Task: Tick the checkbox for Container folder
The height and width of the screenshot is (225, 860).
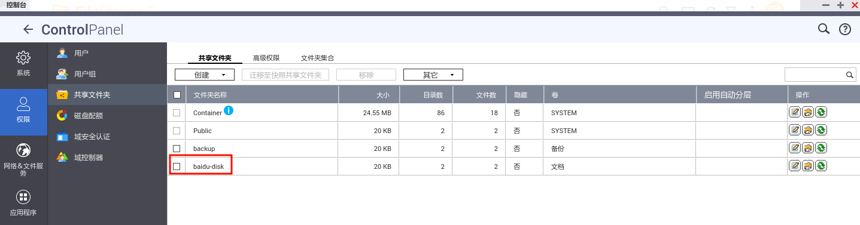Action: click(x=177, y=113)
